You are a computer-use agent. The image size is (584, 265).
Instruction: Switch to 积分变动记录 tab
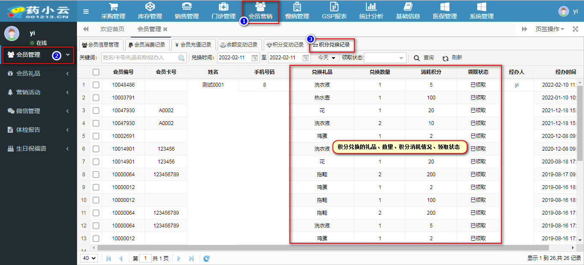pyautogui.click(x=285, y=45)
